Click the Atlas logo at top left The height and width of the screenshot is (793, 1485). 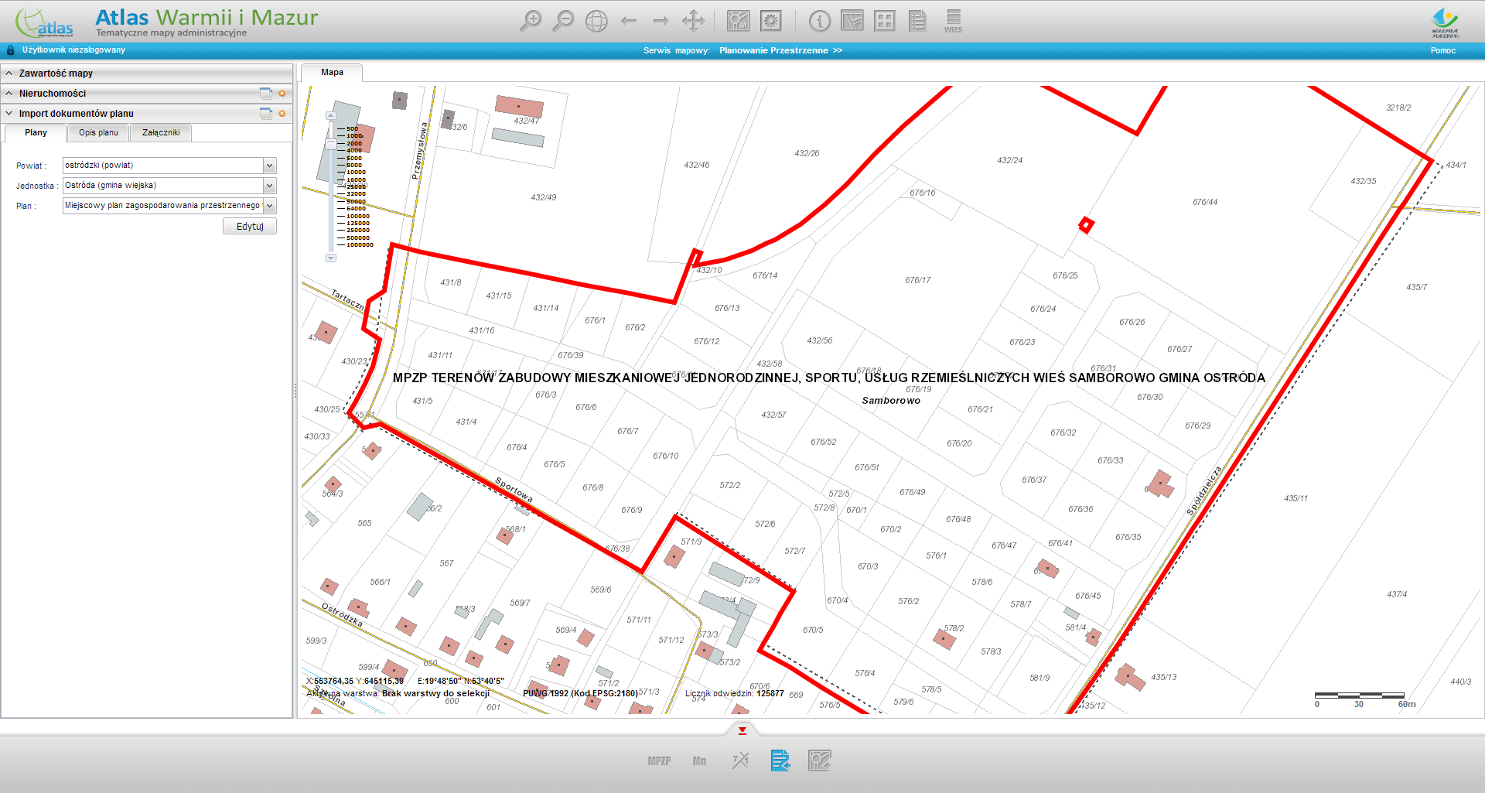[x=44, y=22]
